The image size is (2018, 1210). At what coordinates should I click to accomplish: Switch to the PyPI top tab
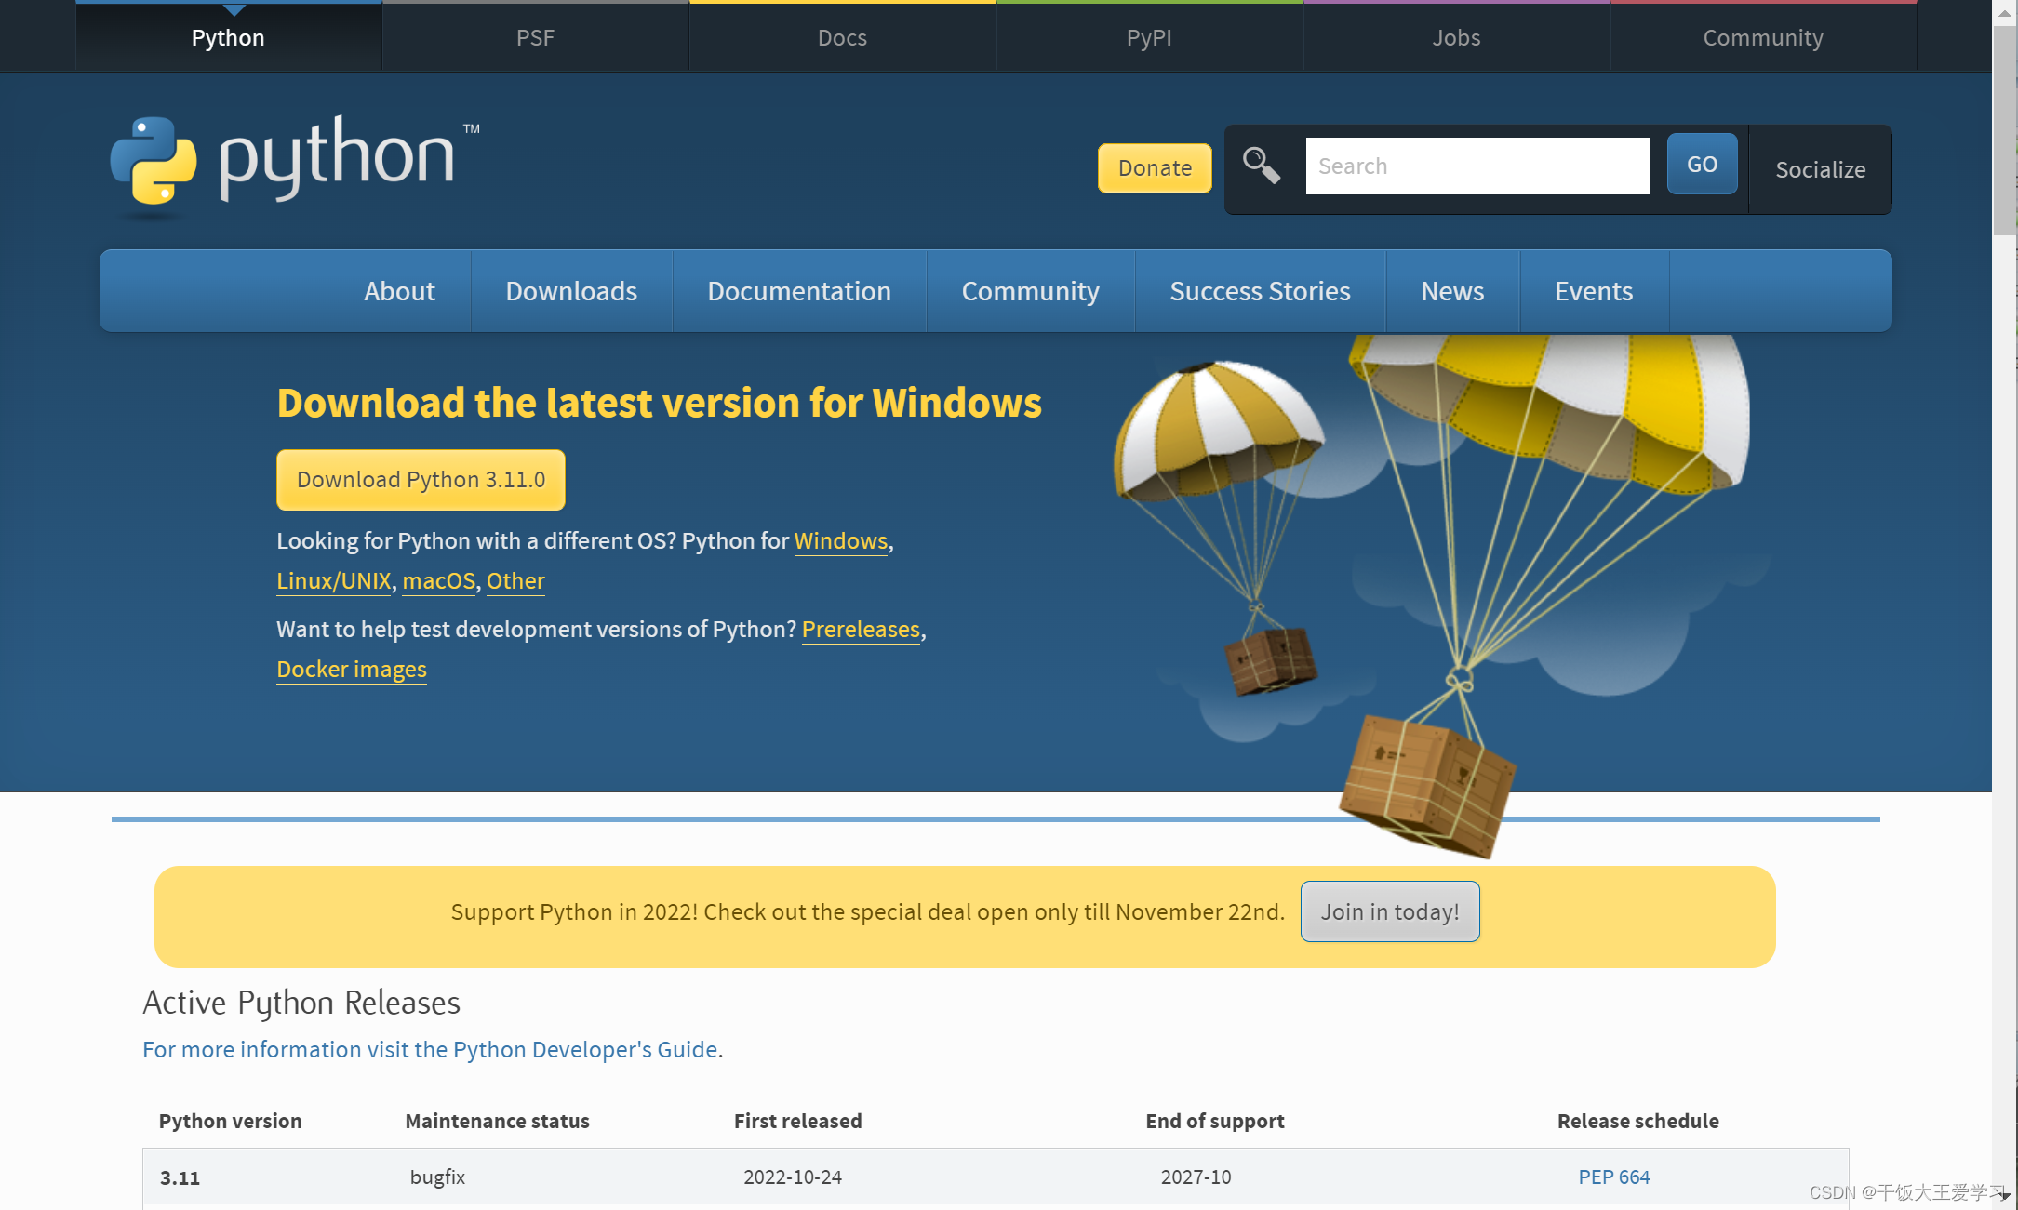coord(1148,37)
